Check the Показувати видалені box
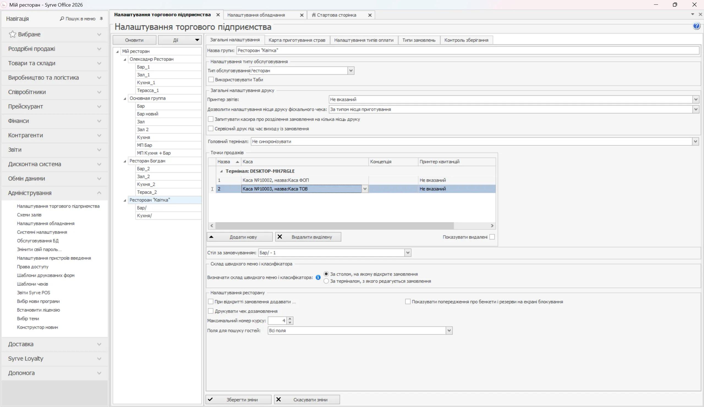Image resolution: width=704 pixels, height=407 pixels. pos(492,237)
